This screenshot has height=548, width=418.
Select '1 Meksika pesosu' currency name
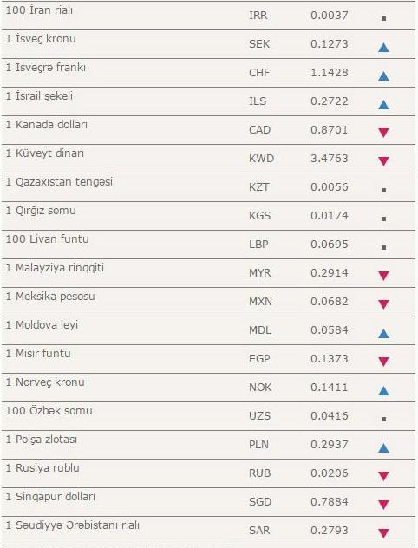pos(50,297)
